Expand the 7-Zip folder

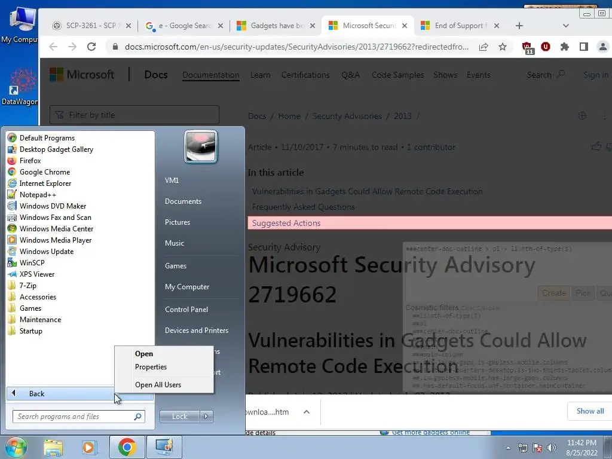coord(27,285)
